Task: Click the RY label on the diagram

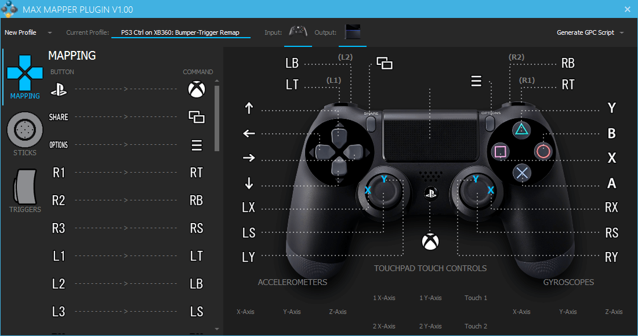Action: coord(611,257)
